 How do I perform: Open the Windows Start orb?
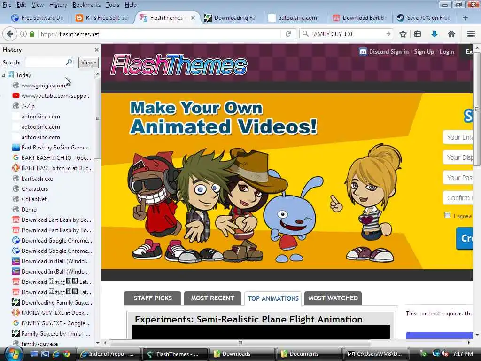14,354
